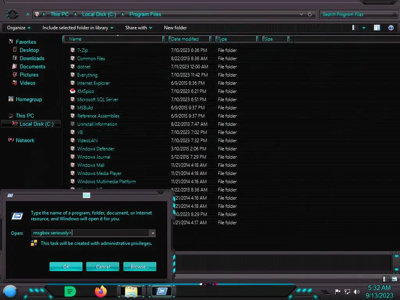Select the Reference Assemblies folder name
This screenshot has width=400, height=300.
98,116
